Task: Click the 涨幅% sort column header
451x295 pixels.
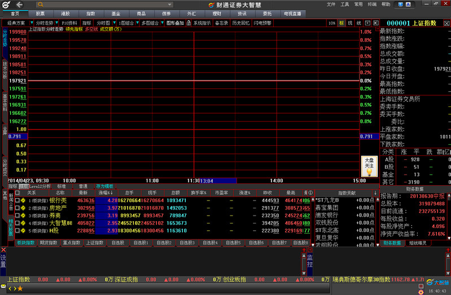Action: click(x=106, y=193)
